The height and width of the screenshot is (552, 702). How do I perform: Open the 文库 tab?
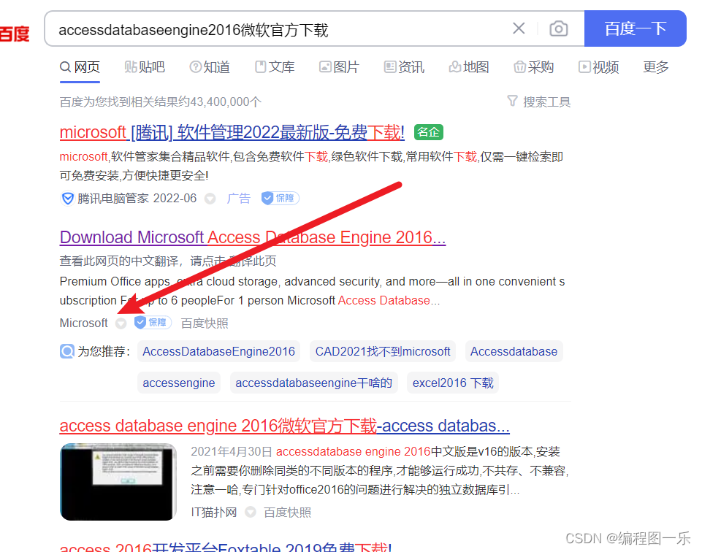tap(275, 68)
